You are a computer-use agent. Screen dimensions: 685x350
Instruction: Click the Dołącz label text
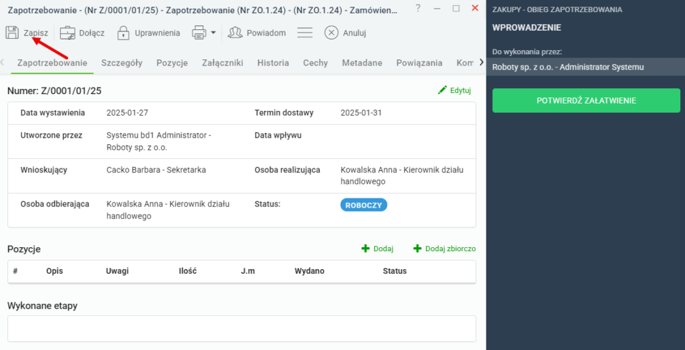point(92,33)
